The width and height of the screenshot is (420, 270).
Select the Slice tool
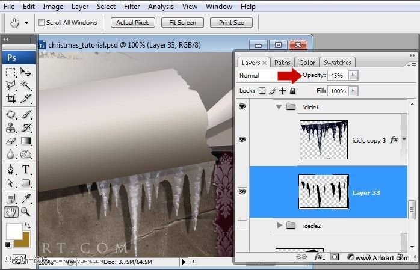pos(26,99)
